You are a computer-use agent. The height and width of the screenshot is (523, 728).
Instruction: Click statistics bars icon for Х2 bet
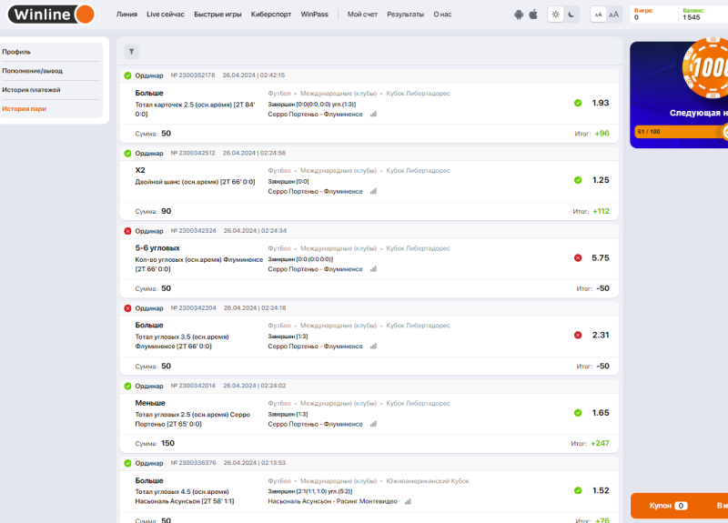click(x=373, y=192)
